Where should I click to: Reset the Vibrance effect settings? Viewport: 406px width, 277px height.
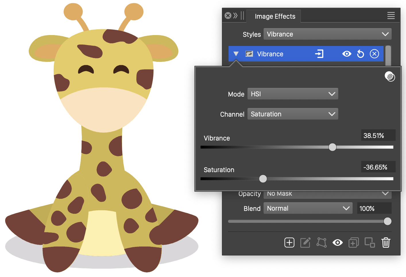(360, 54)
